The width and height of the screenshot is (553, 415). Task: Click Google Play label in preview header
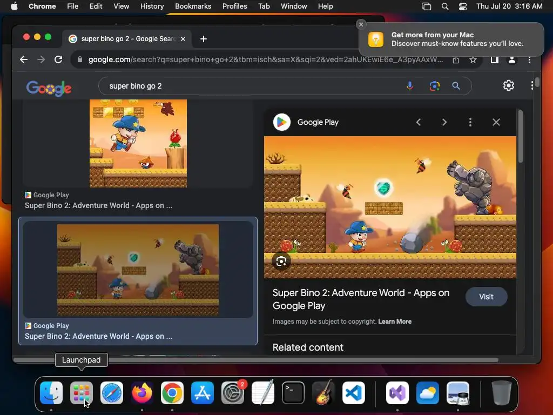[318, 122]
